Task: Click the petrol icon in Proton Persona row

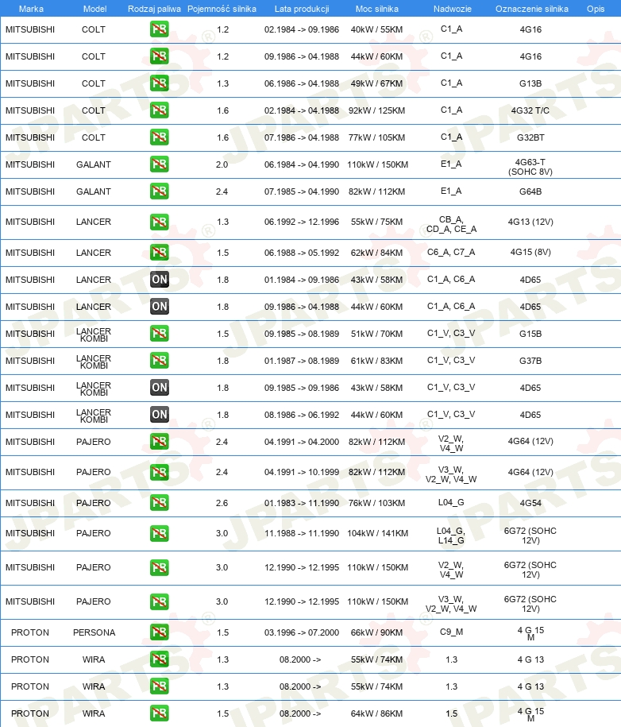Action: coord(159,632)
